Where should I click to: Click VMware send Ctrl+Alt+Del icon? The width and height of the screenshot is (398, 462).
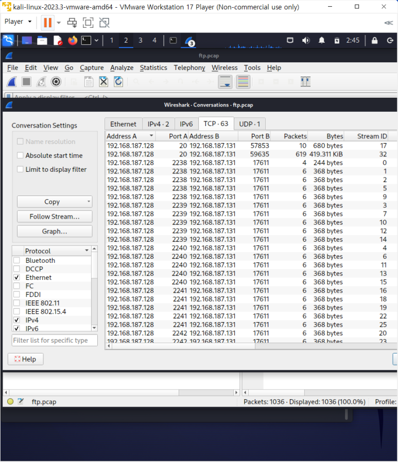[x=72, y=23]
